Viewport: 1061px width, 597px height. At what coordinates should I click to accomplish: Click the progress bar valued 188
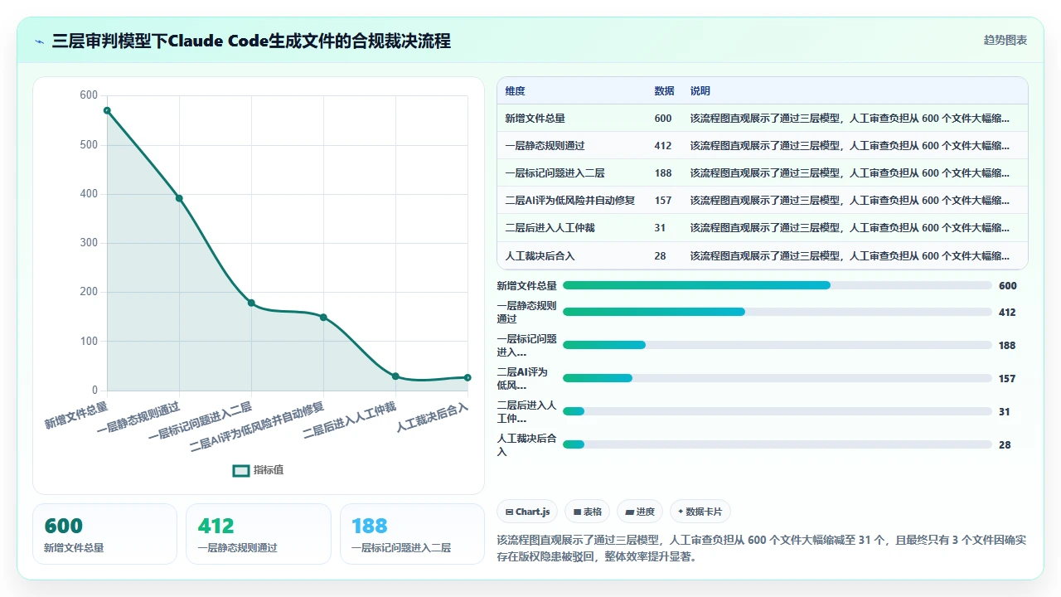click(x=778, y=345)
